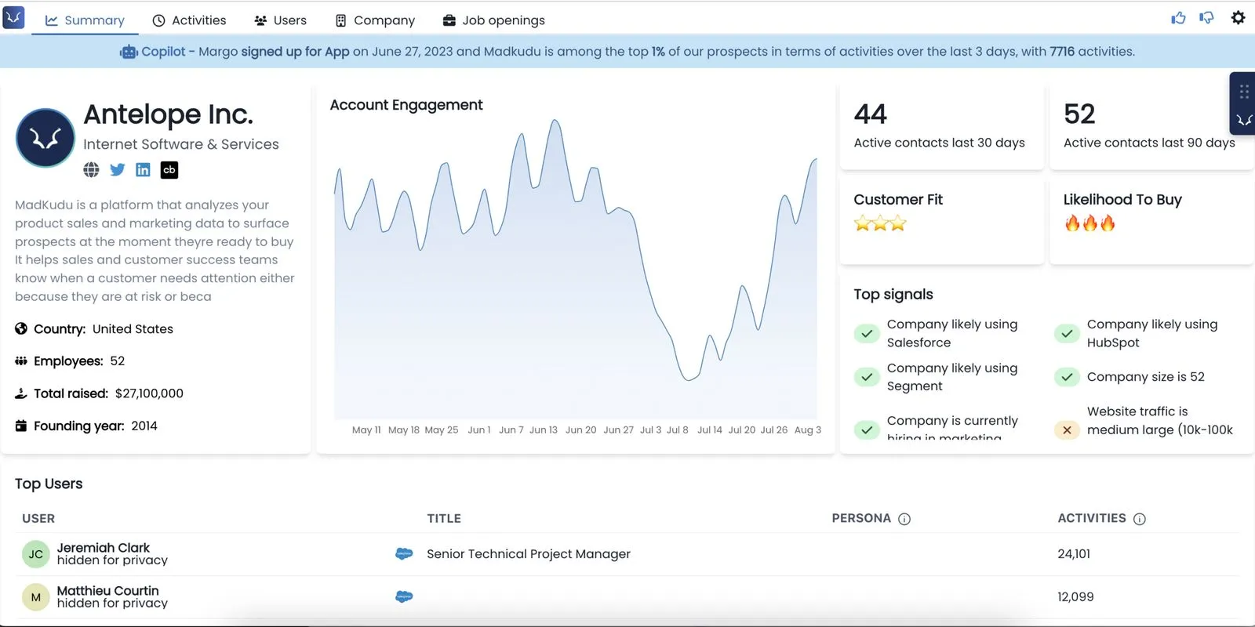Open the settings gear
1255x627 pixels.
click(1238, 17)
